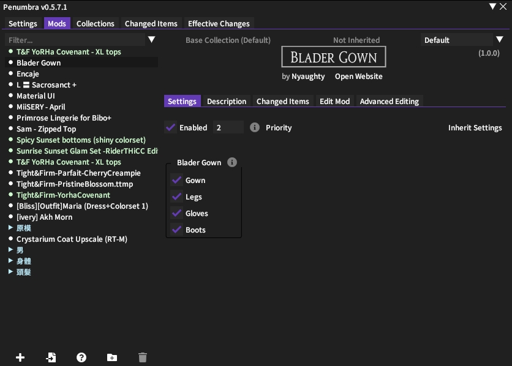
Task: Click the plus icon to create a new mod
Action: [20, 357]
